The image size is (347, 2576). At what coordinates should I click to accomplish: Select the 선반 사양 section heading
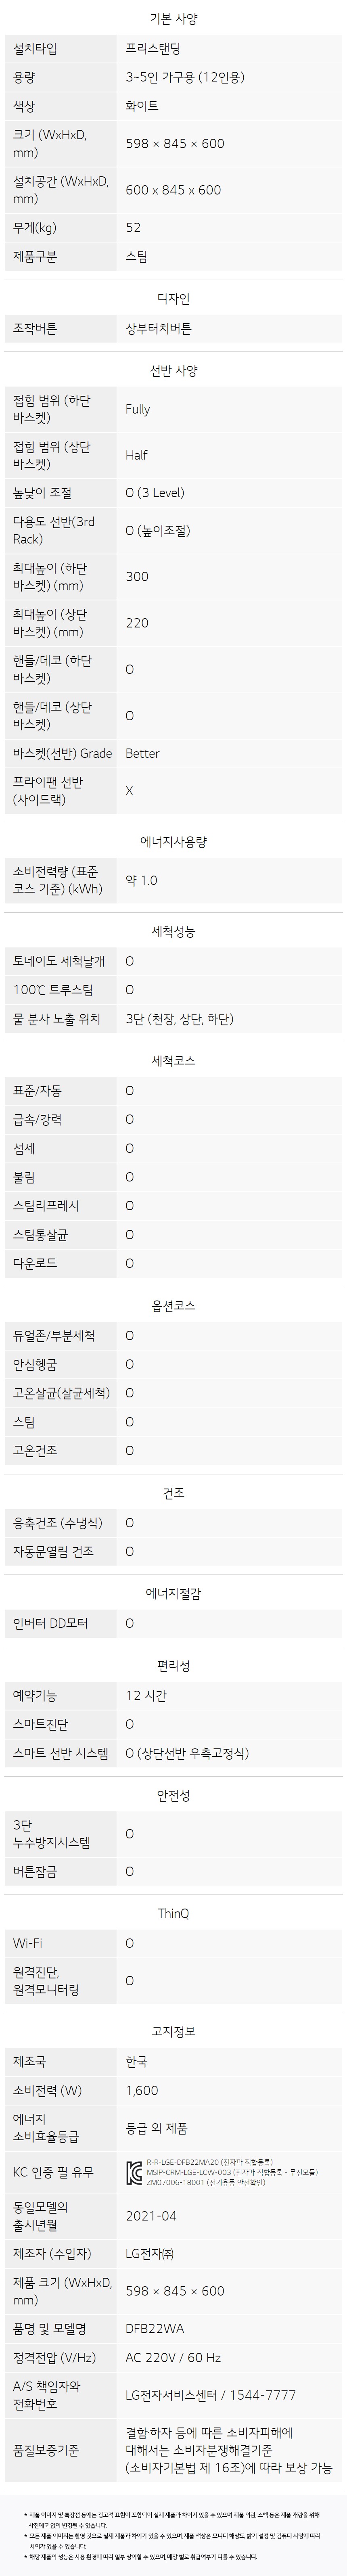173,370
